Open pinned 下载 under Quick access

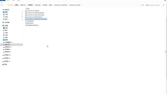(x=5, y=15)
